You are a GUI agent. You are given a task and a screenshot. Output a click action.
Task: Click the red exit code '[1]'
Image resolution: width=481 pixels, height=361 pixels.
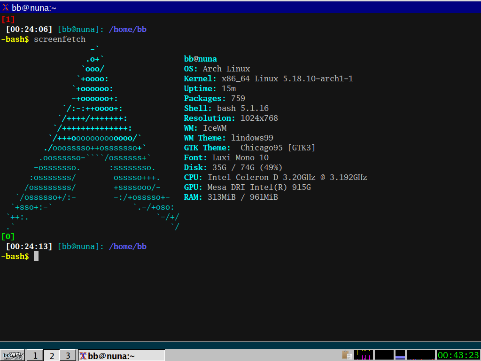(8, 19)
